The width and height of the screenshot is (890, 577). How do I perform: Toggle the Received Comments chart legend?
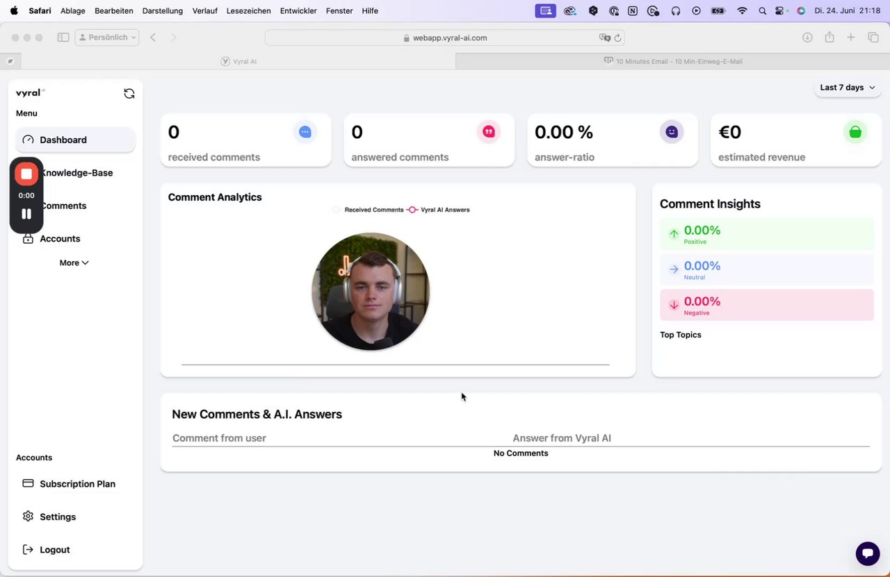tap(368, 210)
